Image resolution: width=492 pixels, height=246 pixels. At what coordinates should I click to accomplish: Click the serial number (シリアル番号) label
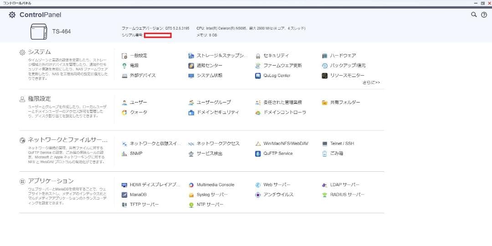133,36
